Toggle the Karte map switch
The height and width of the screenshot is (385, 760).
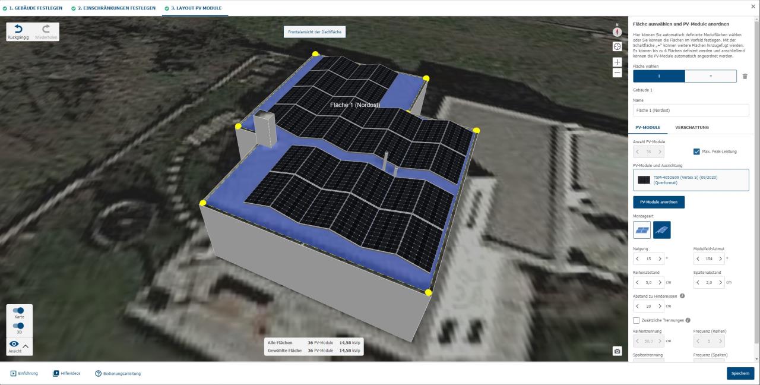pos(19,311)
